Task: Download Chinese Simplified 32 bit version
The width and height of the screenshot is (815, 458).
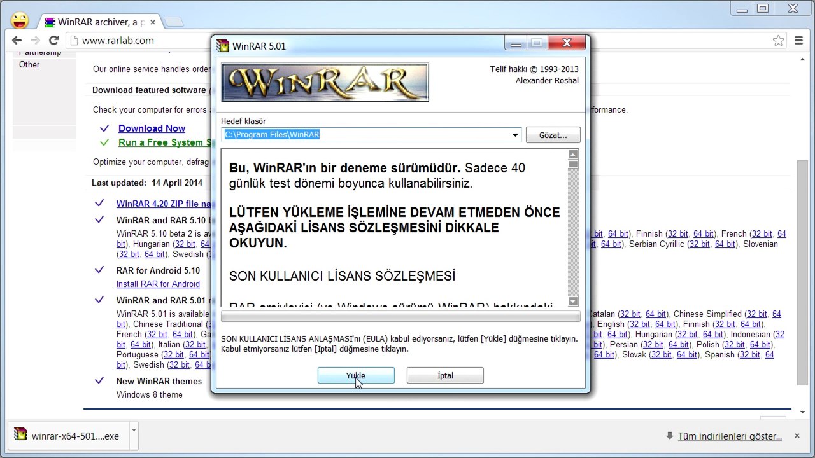Action: pyautogui.click(x=756, y=314)
